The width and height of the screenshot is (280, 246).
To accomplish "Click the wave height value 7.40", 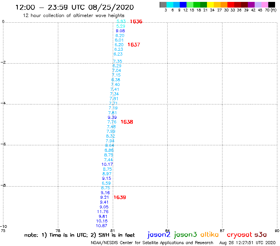I will [x=115, y=84].
